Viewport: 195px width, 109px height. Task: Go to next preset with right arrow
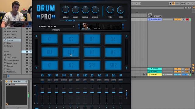[x=73, y=27]
